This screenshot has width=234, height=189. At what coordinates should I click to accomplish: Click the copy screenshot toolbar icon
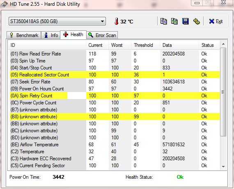[x=174, y=21]
